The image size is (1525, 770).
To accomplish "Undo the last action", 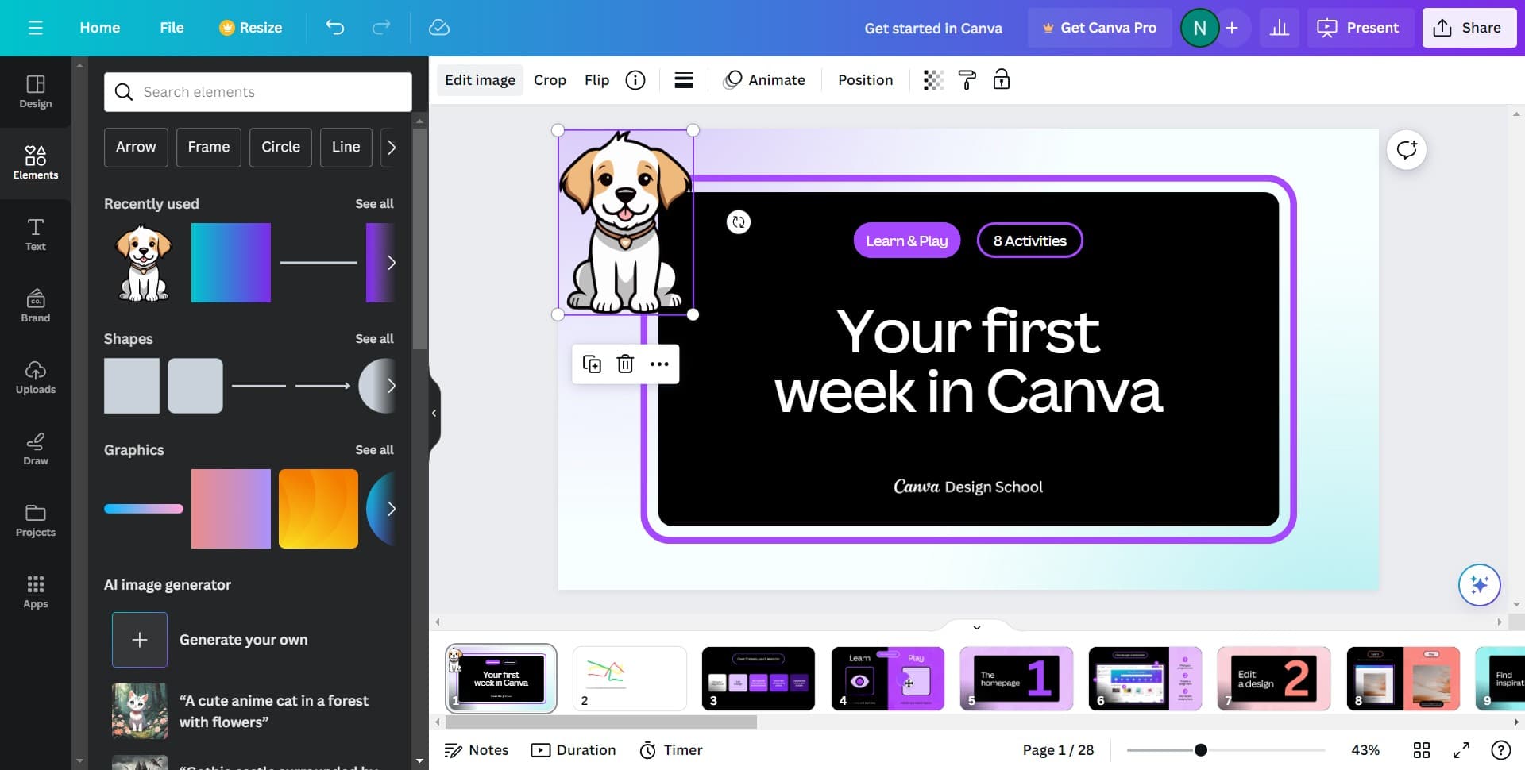I will (x=335, y=28).
